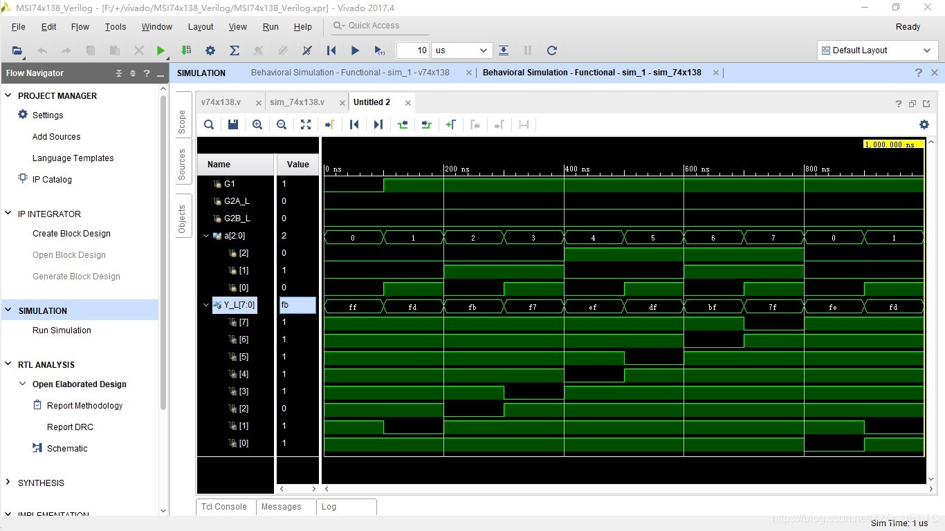Screen dimensions: 945x531
Task: Click Report Methodology
Action: (x=84, y=406)
